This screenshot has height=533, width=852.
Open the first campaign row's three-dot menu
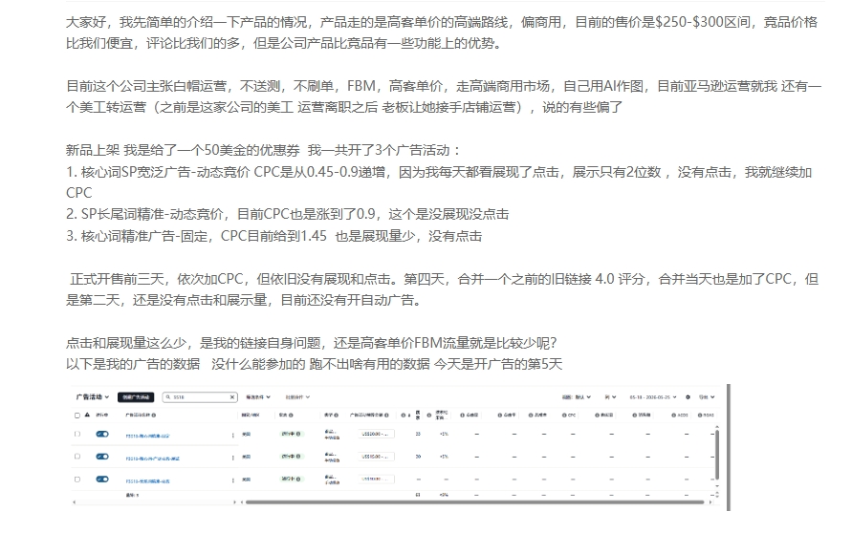pos(233,436)
